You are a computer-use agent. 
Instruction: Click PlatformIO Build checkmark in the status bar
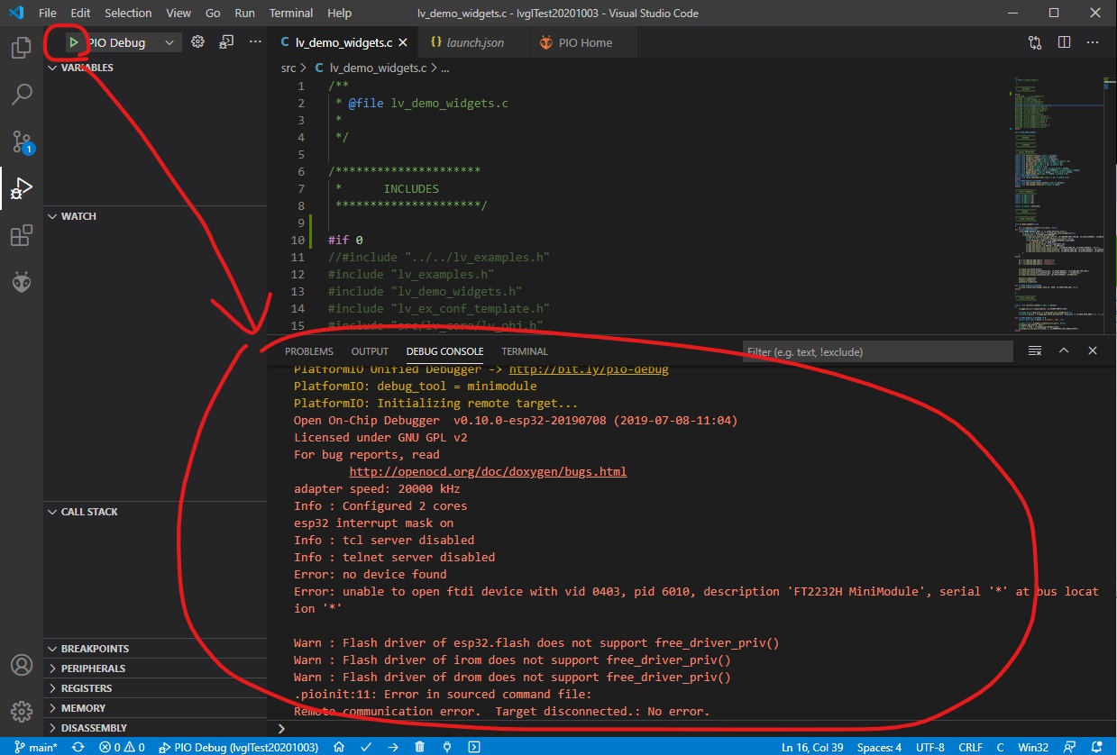pyautogui.click(x=366, y=747)
